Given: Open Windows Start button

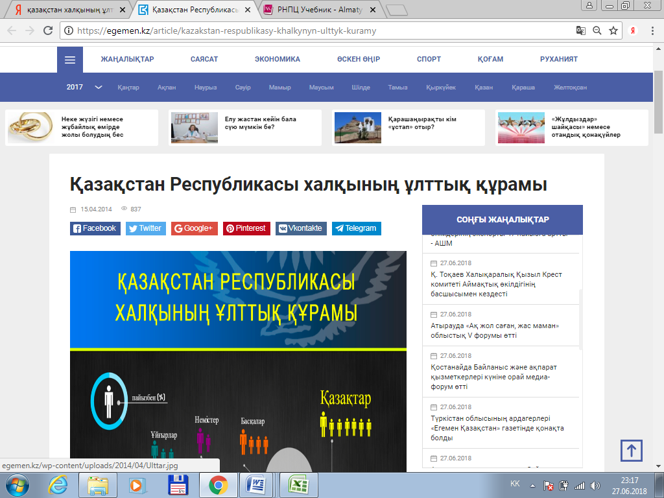Looking at the screenshot, I should 18,485.
